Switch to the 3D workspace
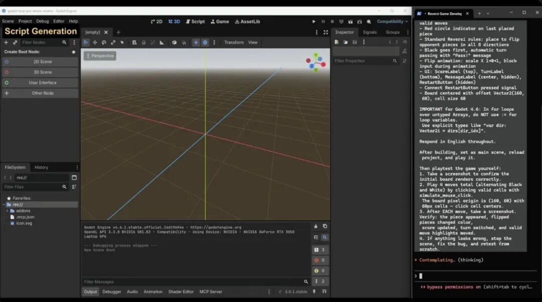The width and height of the screenshot is (542, 302). [174, 22]
